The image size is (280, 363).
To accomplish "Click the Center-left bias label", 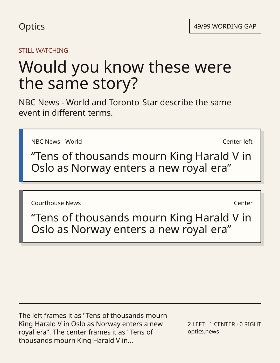I will pos(237,142).
